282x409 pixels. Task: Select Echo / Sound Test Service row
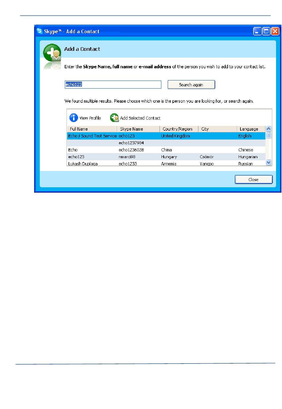pos(166,136)
